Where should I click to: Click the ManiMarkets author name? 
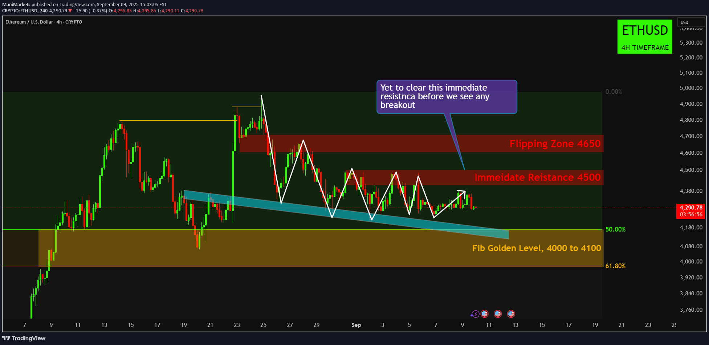[x=16, y=4]
